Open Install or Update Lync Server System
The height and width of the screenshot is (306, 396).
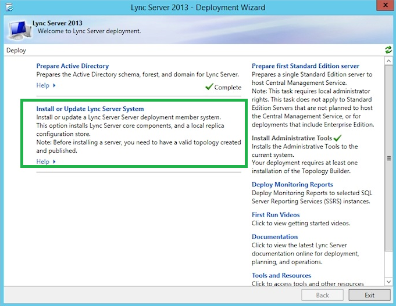coord(90,109)
